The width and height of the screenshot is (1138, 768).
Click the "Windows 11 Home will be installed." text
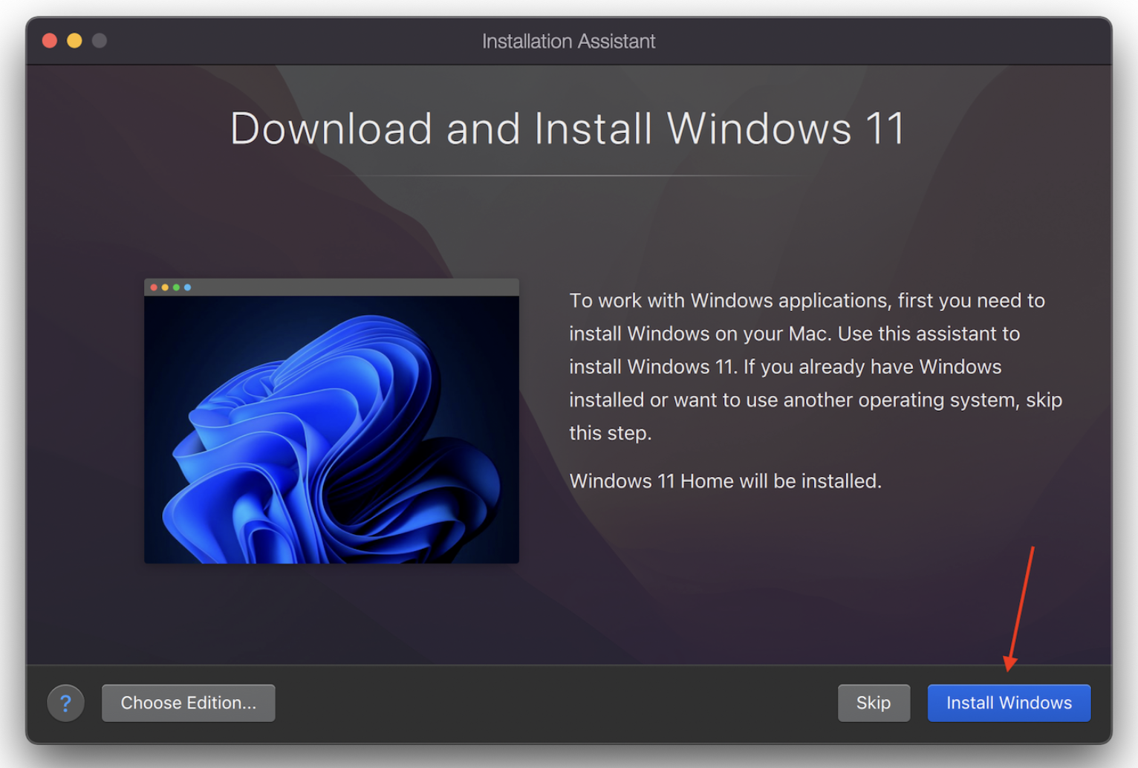coord(725,481)
